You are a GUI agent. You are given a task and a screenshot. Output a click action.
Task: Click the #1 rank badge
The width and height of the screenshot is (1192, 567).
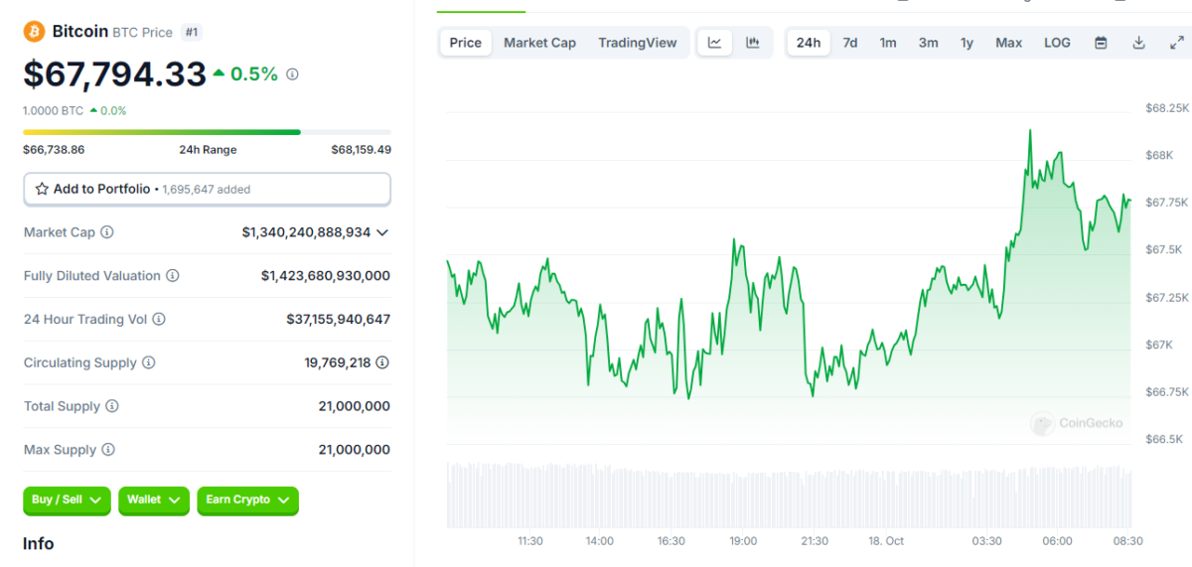point(192,33)
